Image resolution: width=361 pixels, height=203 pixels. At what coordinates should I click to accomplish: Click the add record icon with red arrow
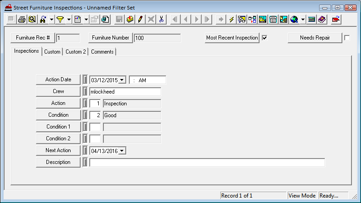click(x=130, y=20)
